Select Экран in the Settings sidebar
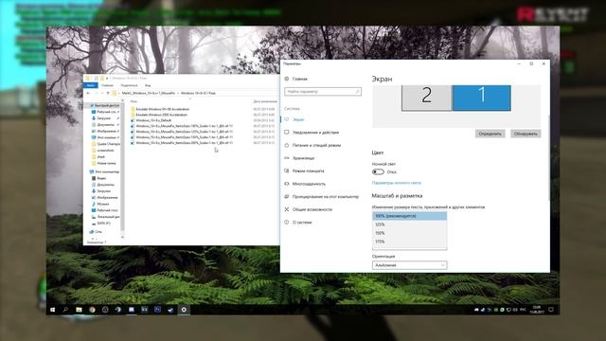This screenshot has width=606, height=341. tap(294, 119)
